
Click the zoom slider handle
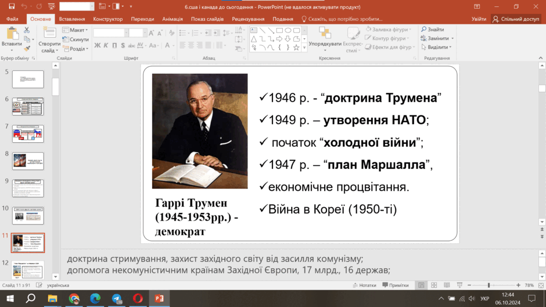(488, 285)
